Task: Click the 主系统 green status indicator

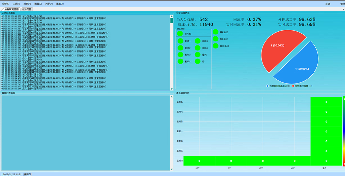Action: coord(180,34)
